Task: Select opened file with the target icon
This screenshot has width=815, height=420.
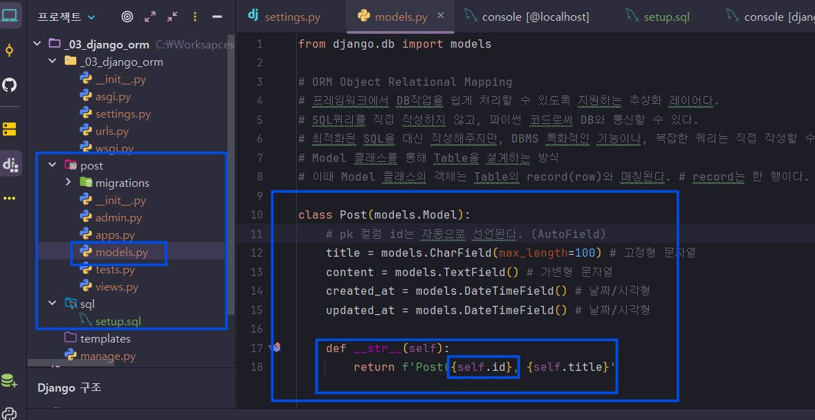Action: pos(127,17)
